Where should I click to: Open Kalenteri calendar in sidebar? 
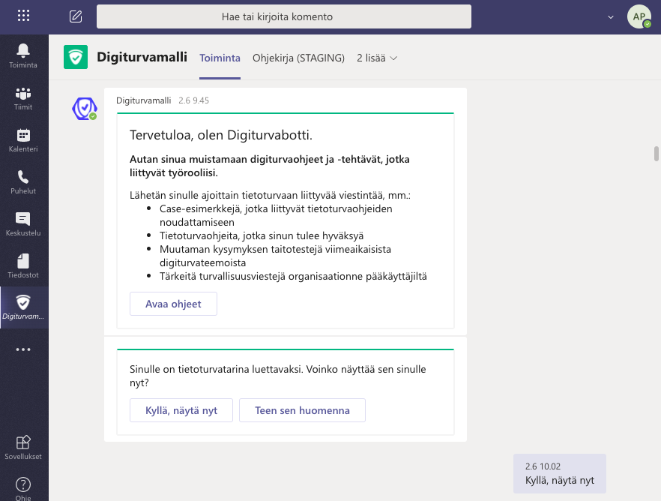23,140
